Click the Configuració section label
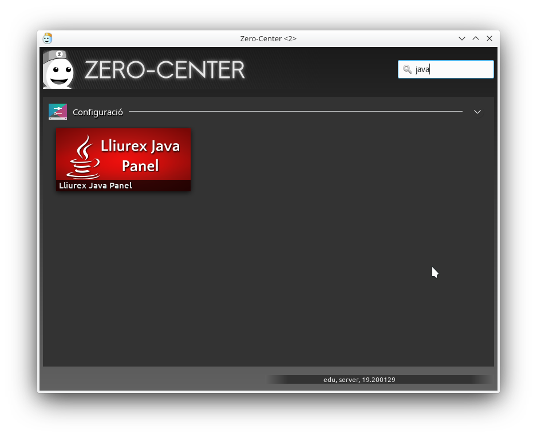This screenshot has width=537, height=437. (97, 112)
